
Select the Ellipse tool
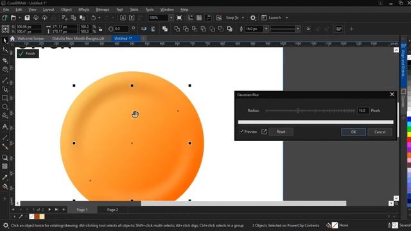[x=4, y=107]
